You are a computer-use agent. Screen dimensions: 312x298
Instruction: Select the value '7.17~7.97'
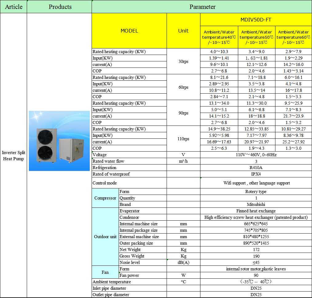256,135
